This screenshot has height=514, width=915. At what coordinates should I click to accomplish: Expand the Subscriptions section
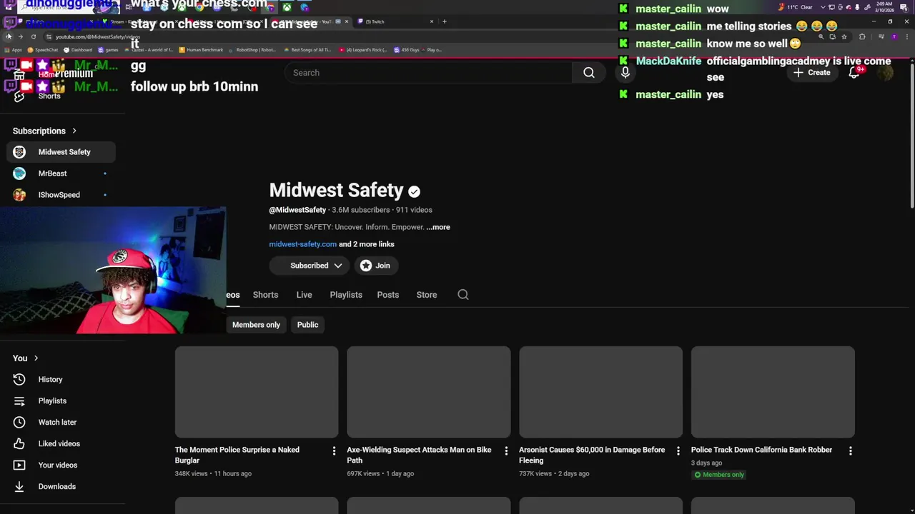[x=44, y=131]
